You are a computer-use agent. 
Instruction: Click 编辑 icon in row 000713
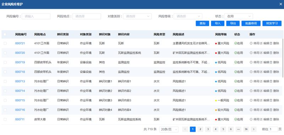click(x=261, y=81)
